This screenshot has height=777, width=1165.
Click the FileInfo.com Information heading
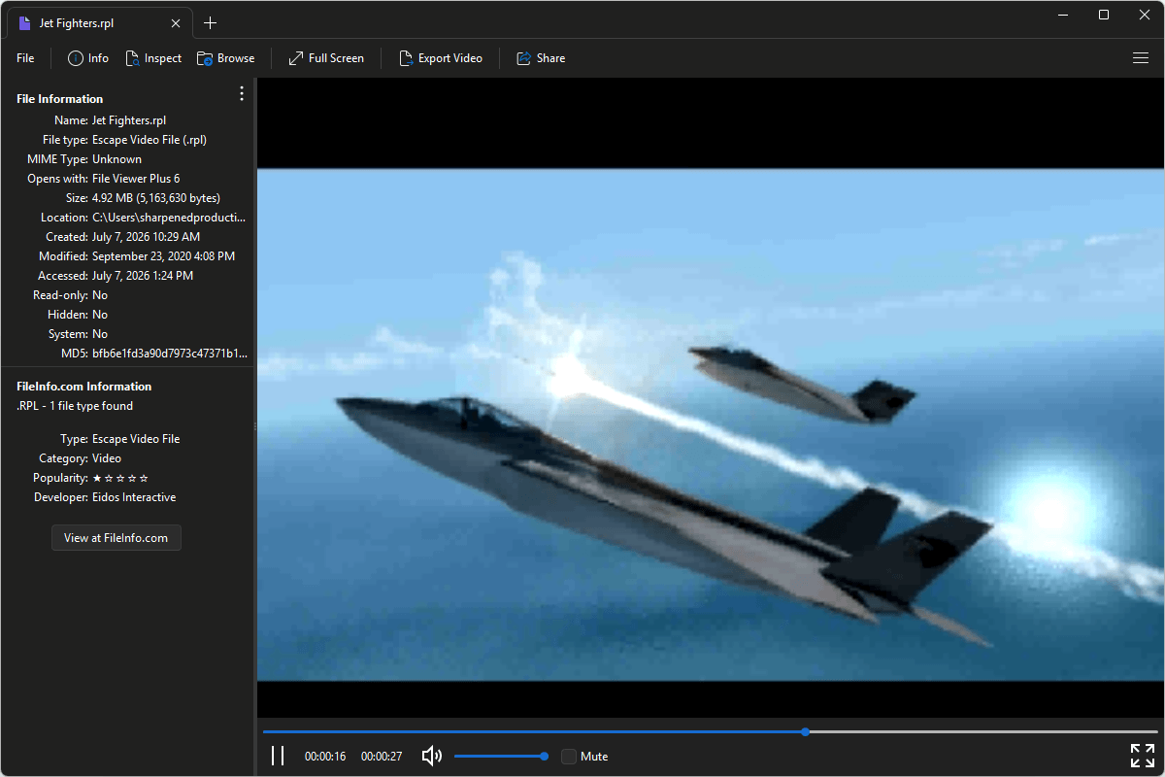pyautogui.click(x=84, y=387)
